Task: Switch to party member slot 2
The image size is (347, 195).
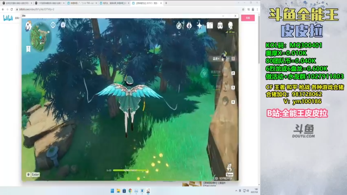Action: click(223, 73)
